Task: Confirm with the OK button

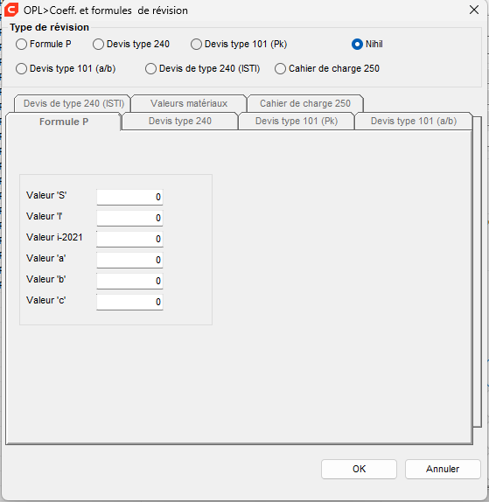Action: coord(359,469)
